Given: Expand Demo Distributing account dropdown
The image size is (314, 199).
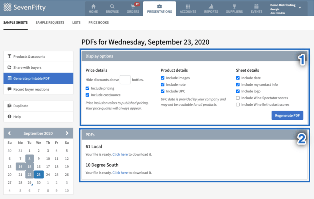Looking at the screenshot, I should 300,8.
